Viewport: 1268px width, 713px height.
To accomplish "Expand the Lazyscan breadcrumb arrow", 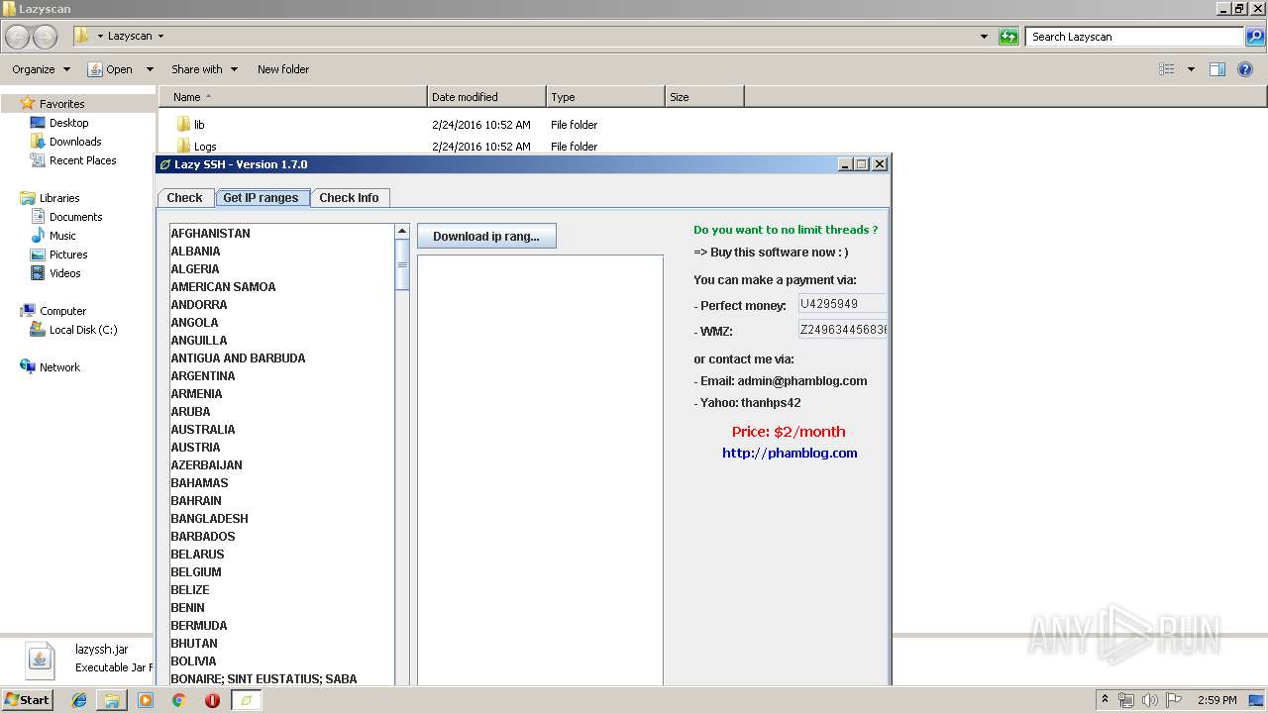I will coord(160,37).
